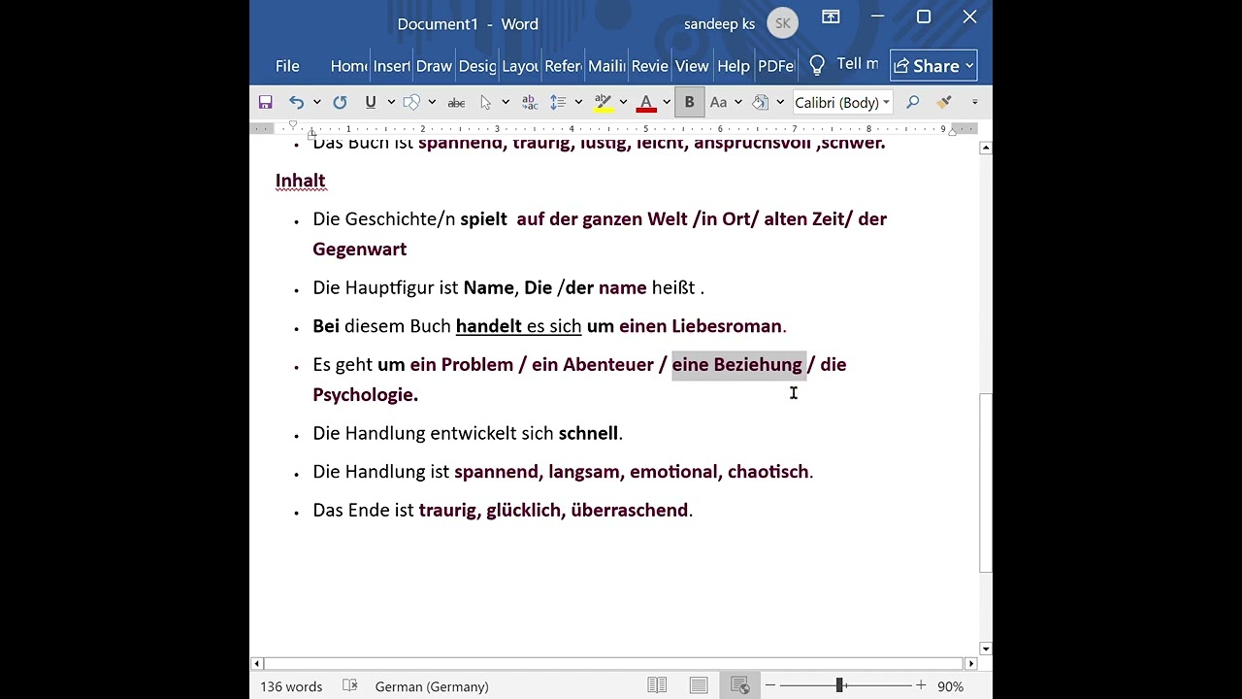Viewport: 1242px width, 699px height.
Task: Open the Calibri (Body) font combo box
Action: (842, 102)
